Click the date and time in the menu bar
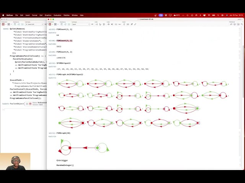Screen dimensions: 245x183 click(x=236, y=15)
